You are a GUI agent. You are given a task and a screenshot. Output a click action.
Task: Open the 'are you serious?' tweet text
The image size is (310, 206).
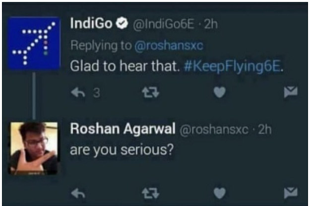122,150
